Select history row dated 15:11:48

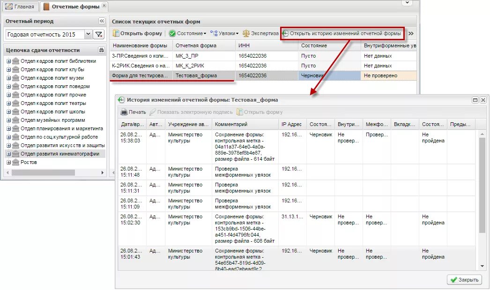click(x=297, y=172)
